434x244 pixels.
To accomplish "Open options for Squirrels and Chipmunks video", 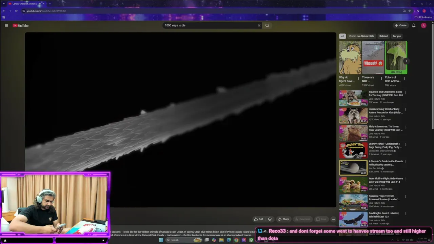I will click(x=406, y=92).
